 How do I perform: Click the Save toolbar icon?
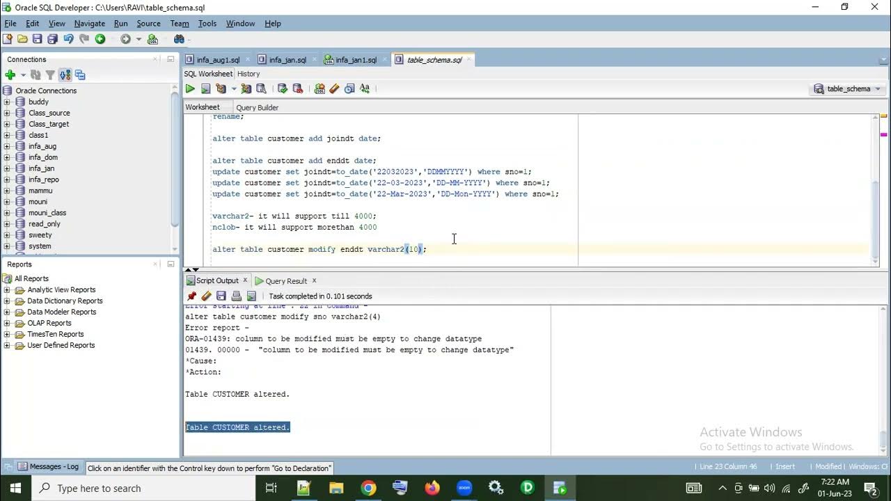(x=37, y=39)
